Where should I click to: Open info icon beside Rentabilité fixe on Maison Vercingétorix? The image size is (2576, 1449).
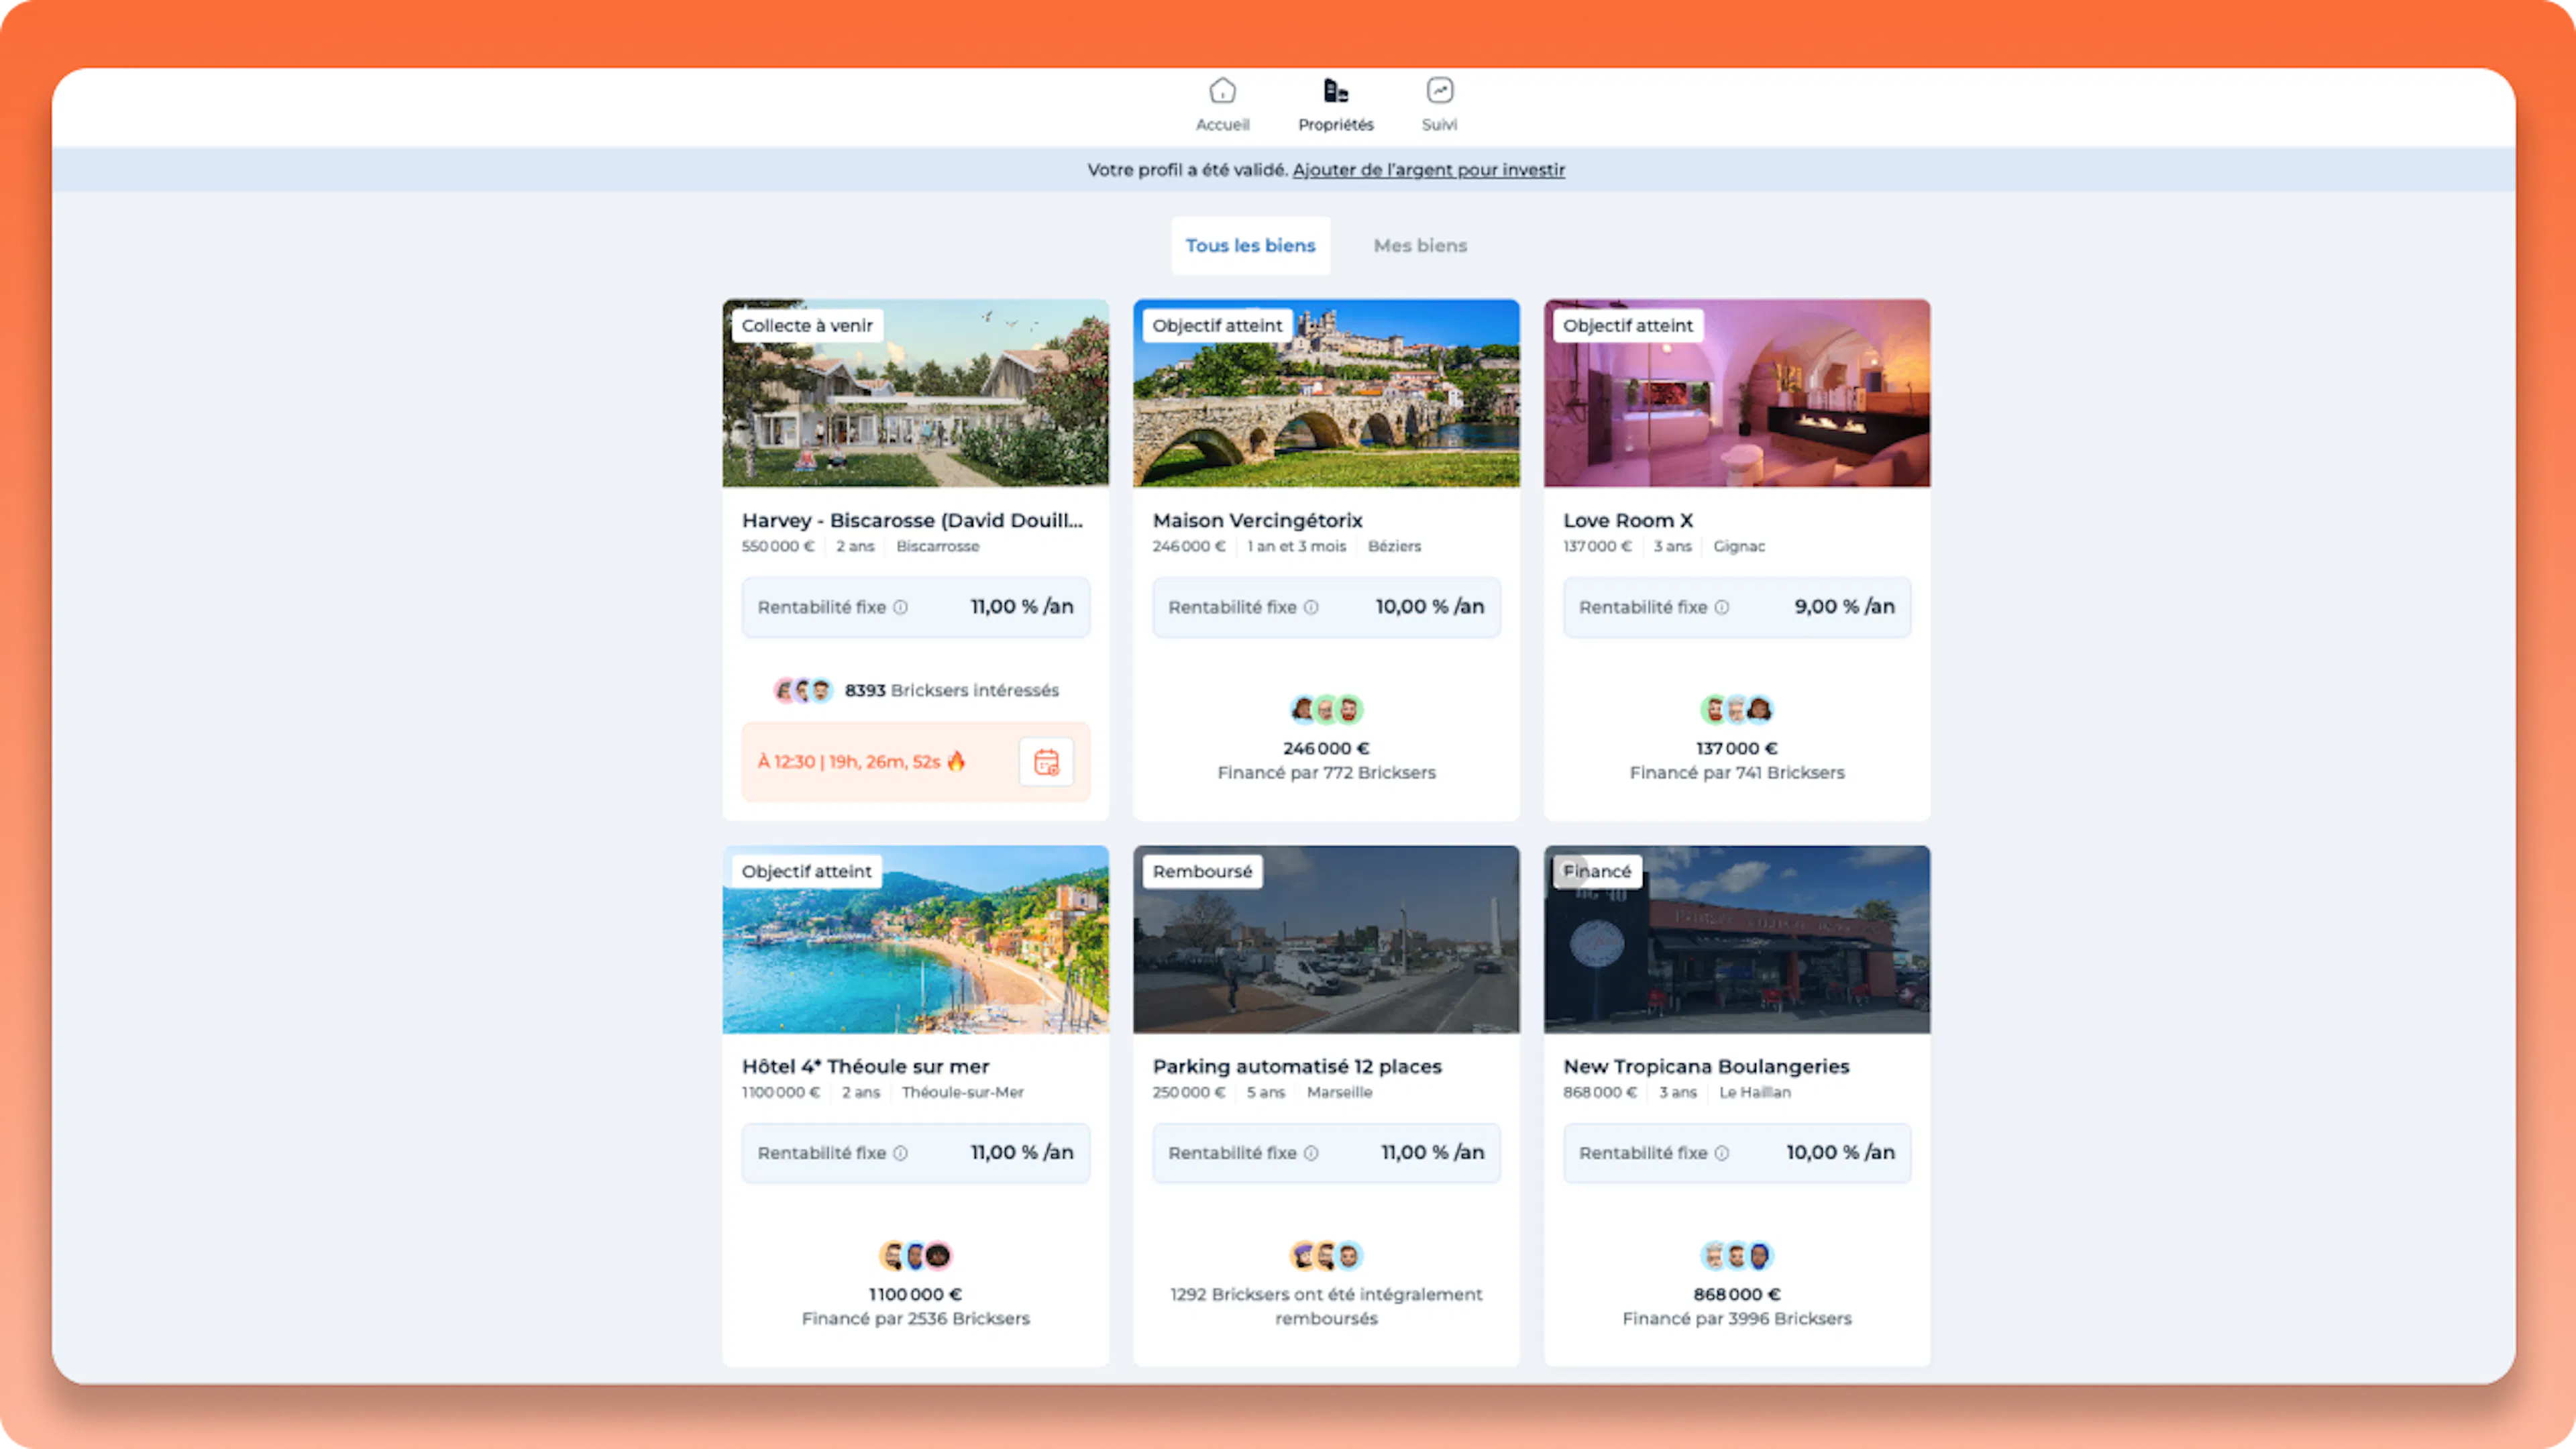click(x=1311, y=607)
